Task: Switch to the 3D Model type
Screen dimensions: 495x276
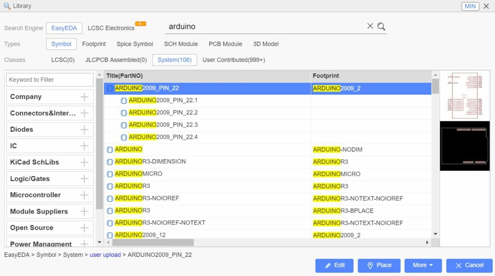Action: pos(265,44)
